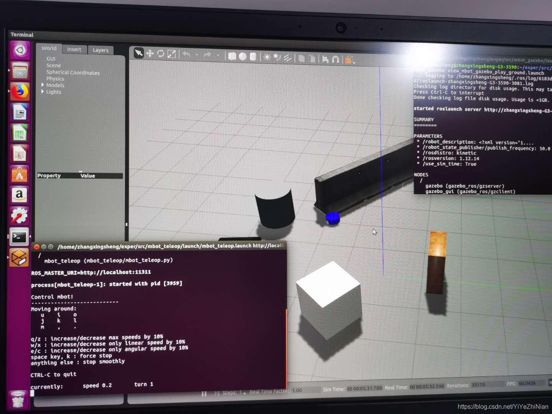Open the view angle orange cube dropdown
The image size is (552, 414).
point(350,60)
